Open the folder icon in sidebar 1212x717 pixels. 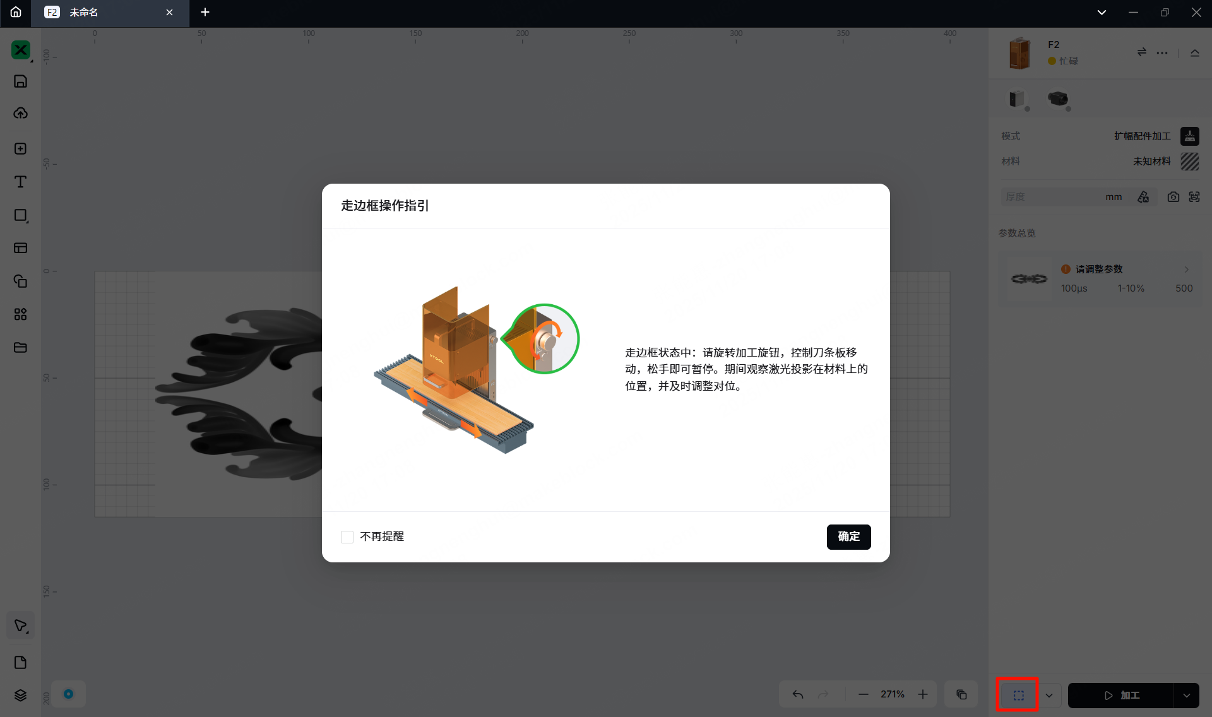pyautogui.click(x=20, y=347)
